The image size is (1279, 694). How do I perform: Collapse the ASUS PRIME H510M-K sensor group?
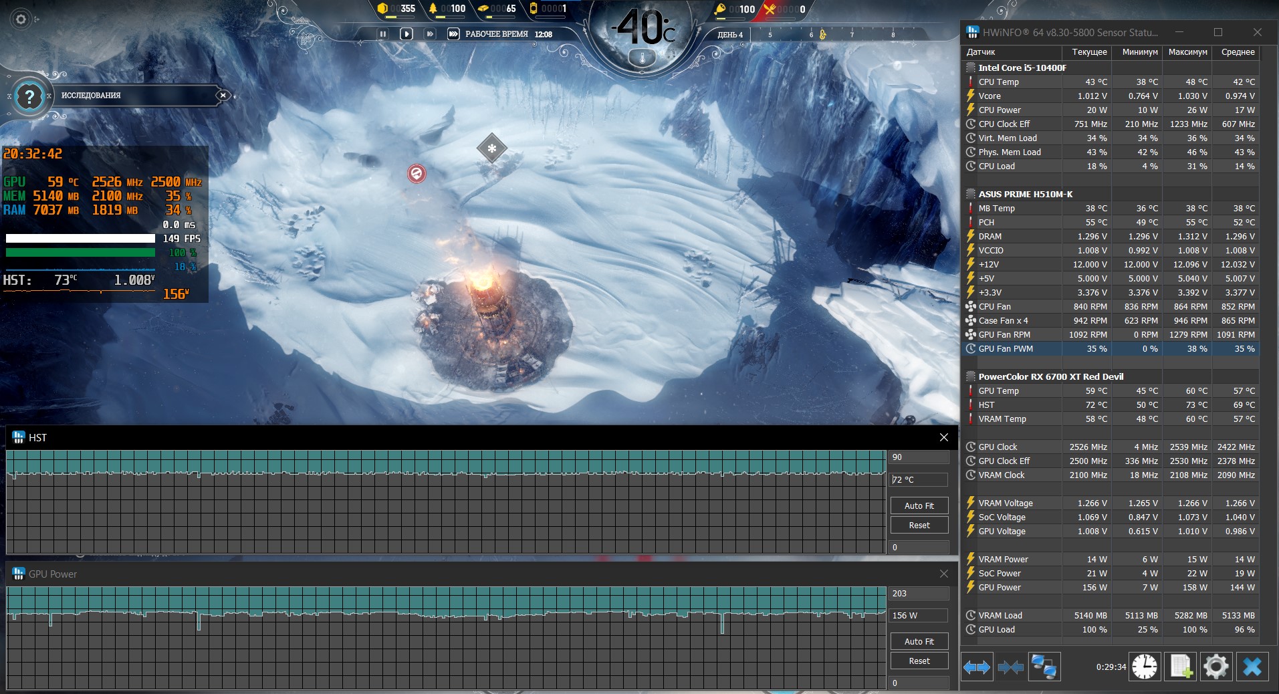tap(970, 194)
